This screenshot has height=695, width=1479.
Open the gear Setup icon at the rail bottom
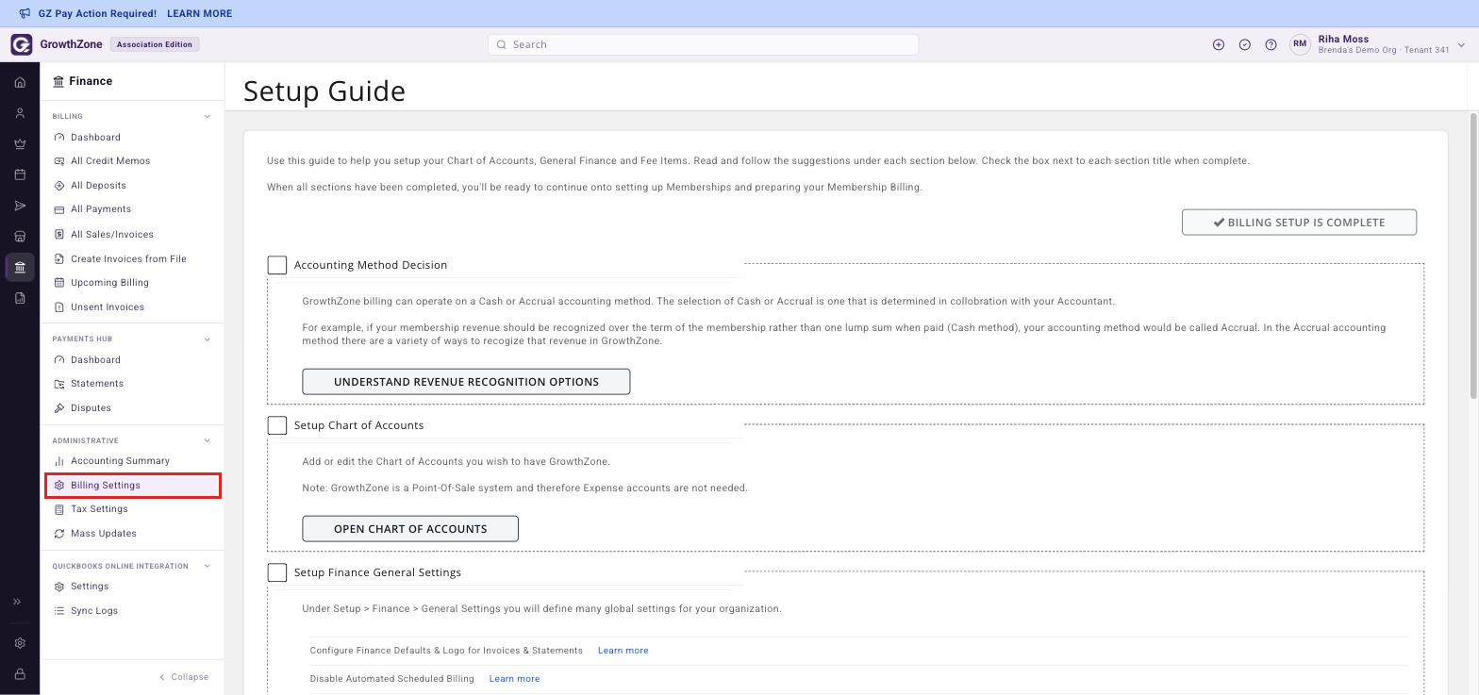coord(20,643)
